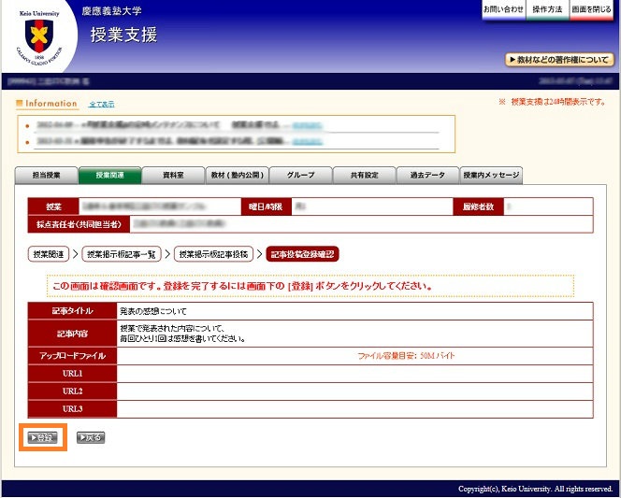The width and height of the screenshot is (621, 498).
Task: Switch to the 担当授業 tab
Action: pos(47,176)
